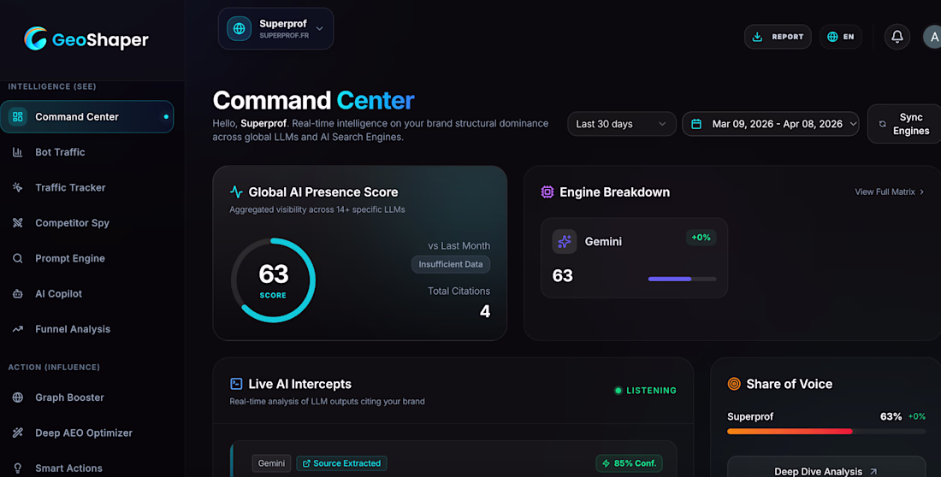Click the Gemini engine sparkle icon

[564, 242]
